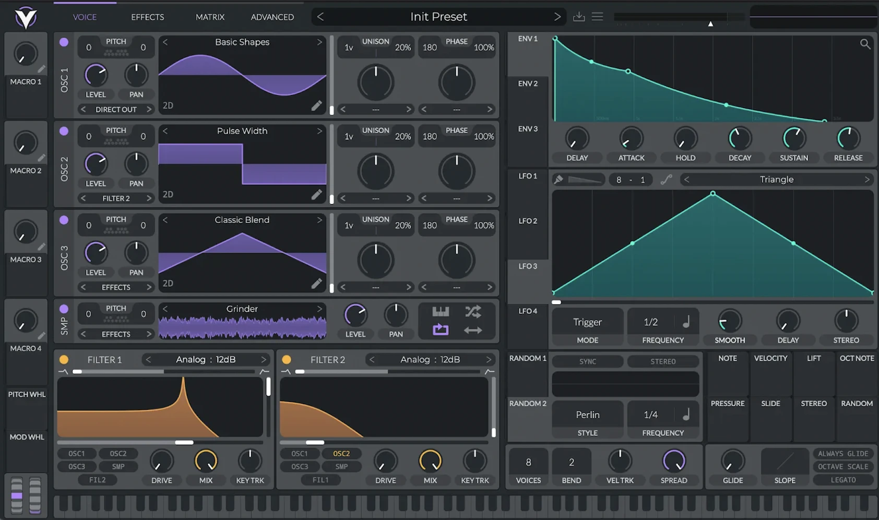Image resolution: width=879 pixels, height=520 pixels.
Task: Open the LFO Trigger mode selector
Action: (587, 322)
